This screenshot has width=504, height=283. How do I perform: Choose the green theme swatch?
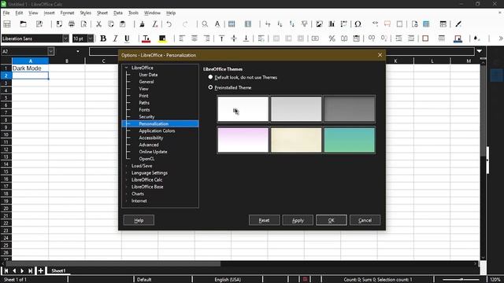[350, 140]
